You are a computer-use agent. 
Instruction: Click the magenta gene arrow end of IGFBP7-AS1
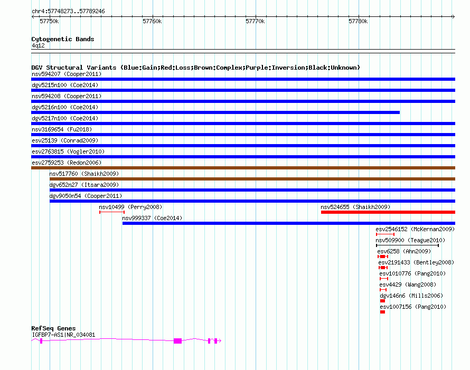[219, 340]
